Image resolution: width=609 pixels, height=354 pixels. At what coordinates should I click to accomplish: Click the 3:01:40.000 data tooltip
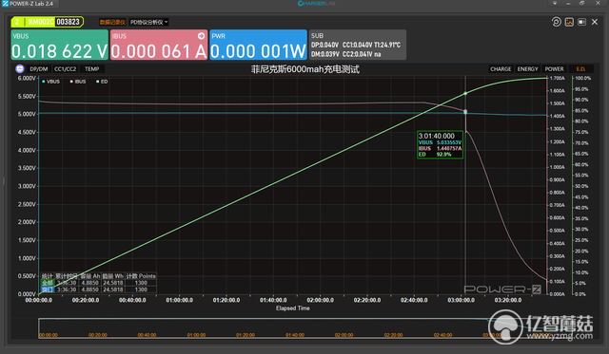point(440,145)
